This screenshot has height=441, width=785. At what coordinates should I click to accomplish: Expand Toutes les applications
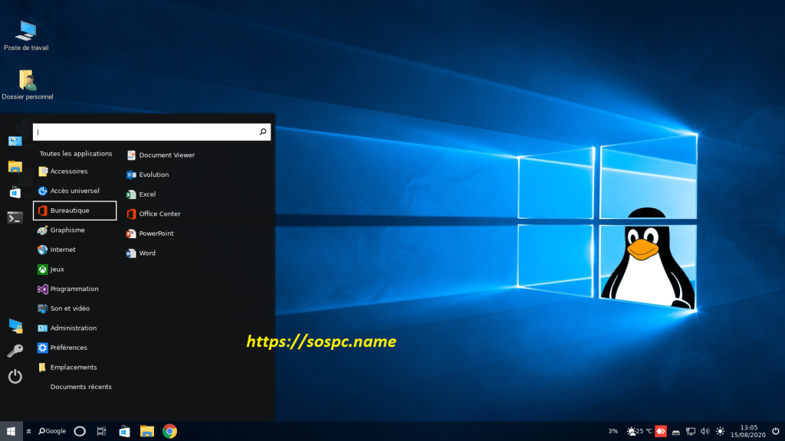pyautogui.click(x=75, y=153)
